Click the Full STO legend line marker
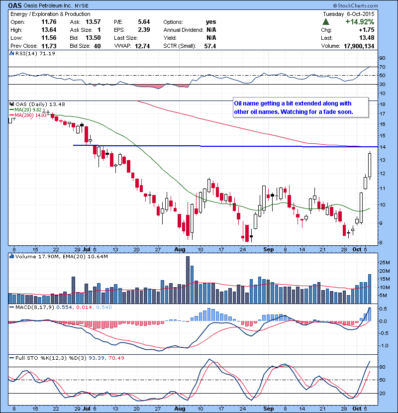The width and height of the screenshot is (398, 413). pyautogui.click(x=11, y=358)
